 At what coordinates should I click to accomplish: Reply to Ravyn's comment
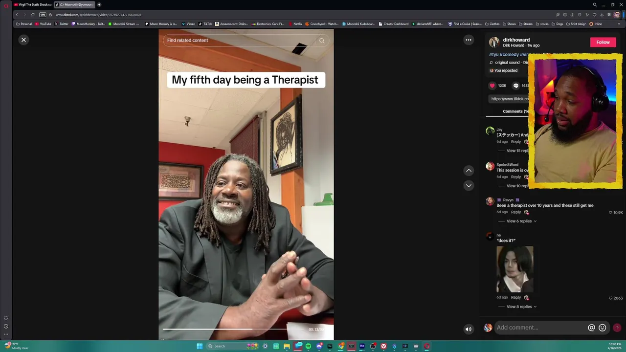[516, 212]
